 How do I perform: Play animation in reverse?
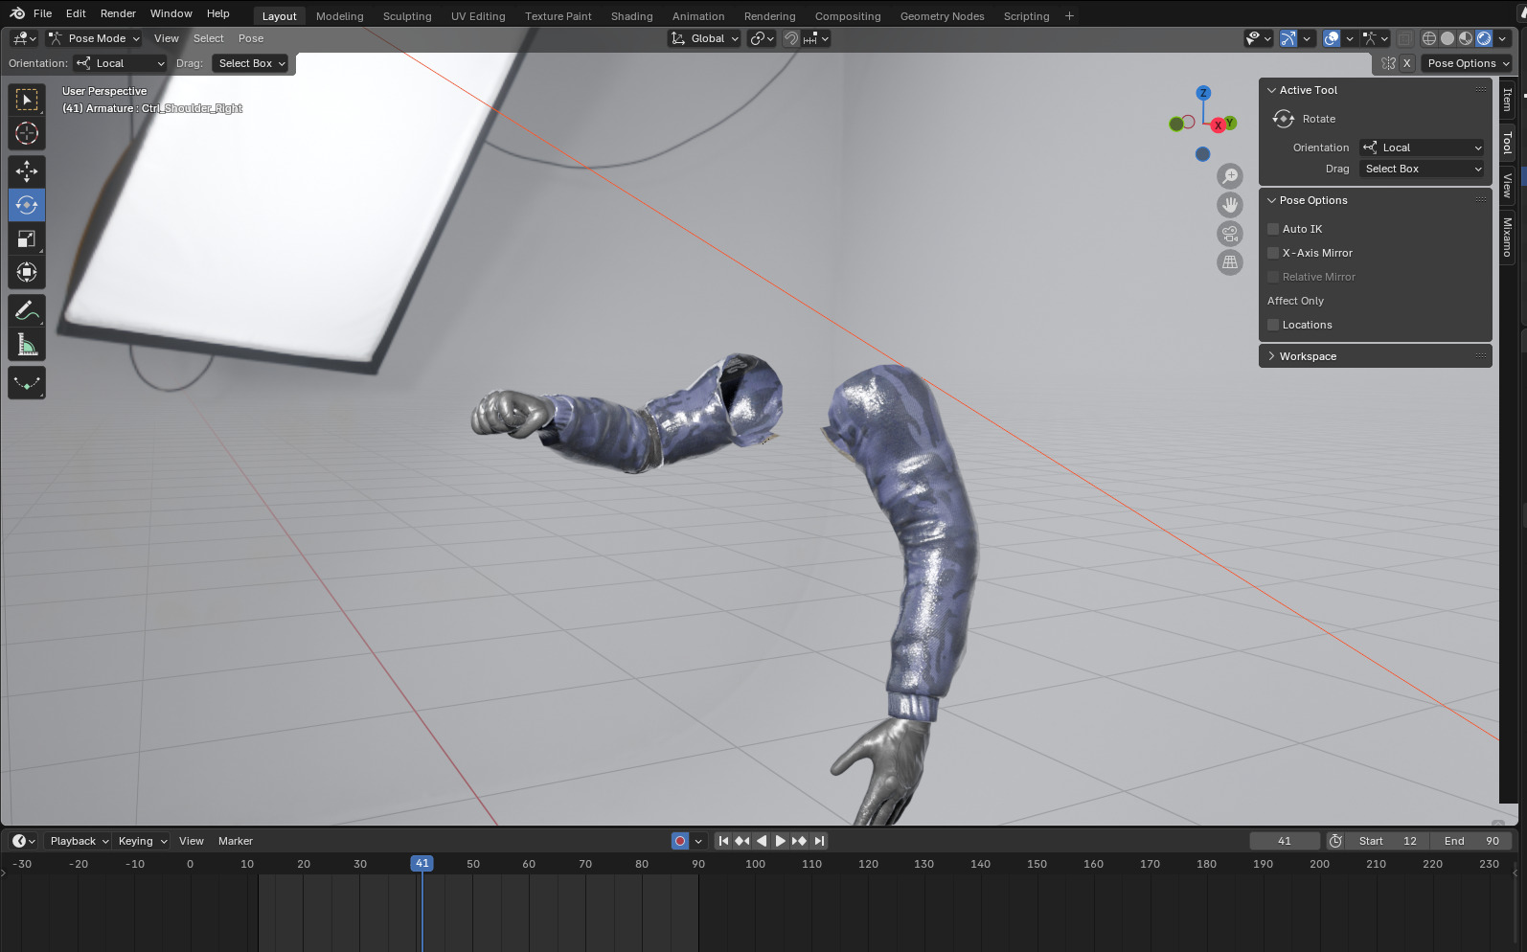762,841
